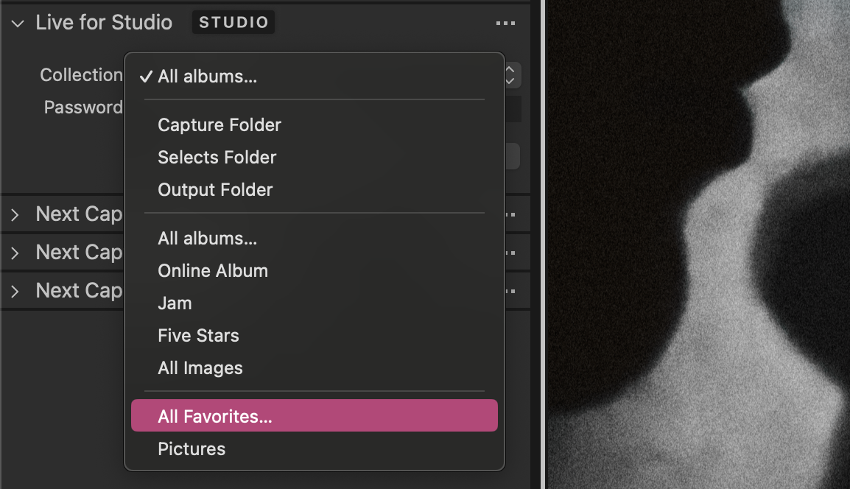Click the grayscale photo preview on the right
The height and width of the screenshot is (489, 850).
(696, 243)
